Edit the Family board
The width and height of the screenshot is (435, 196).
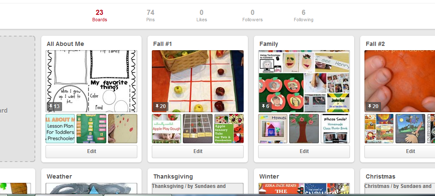tap(304, 151)
